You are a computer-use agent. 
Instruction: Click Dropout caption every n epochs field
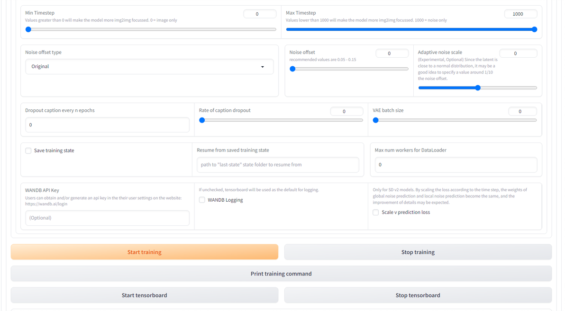coord(107,125)
